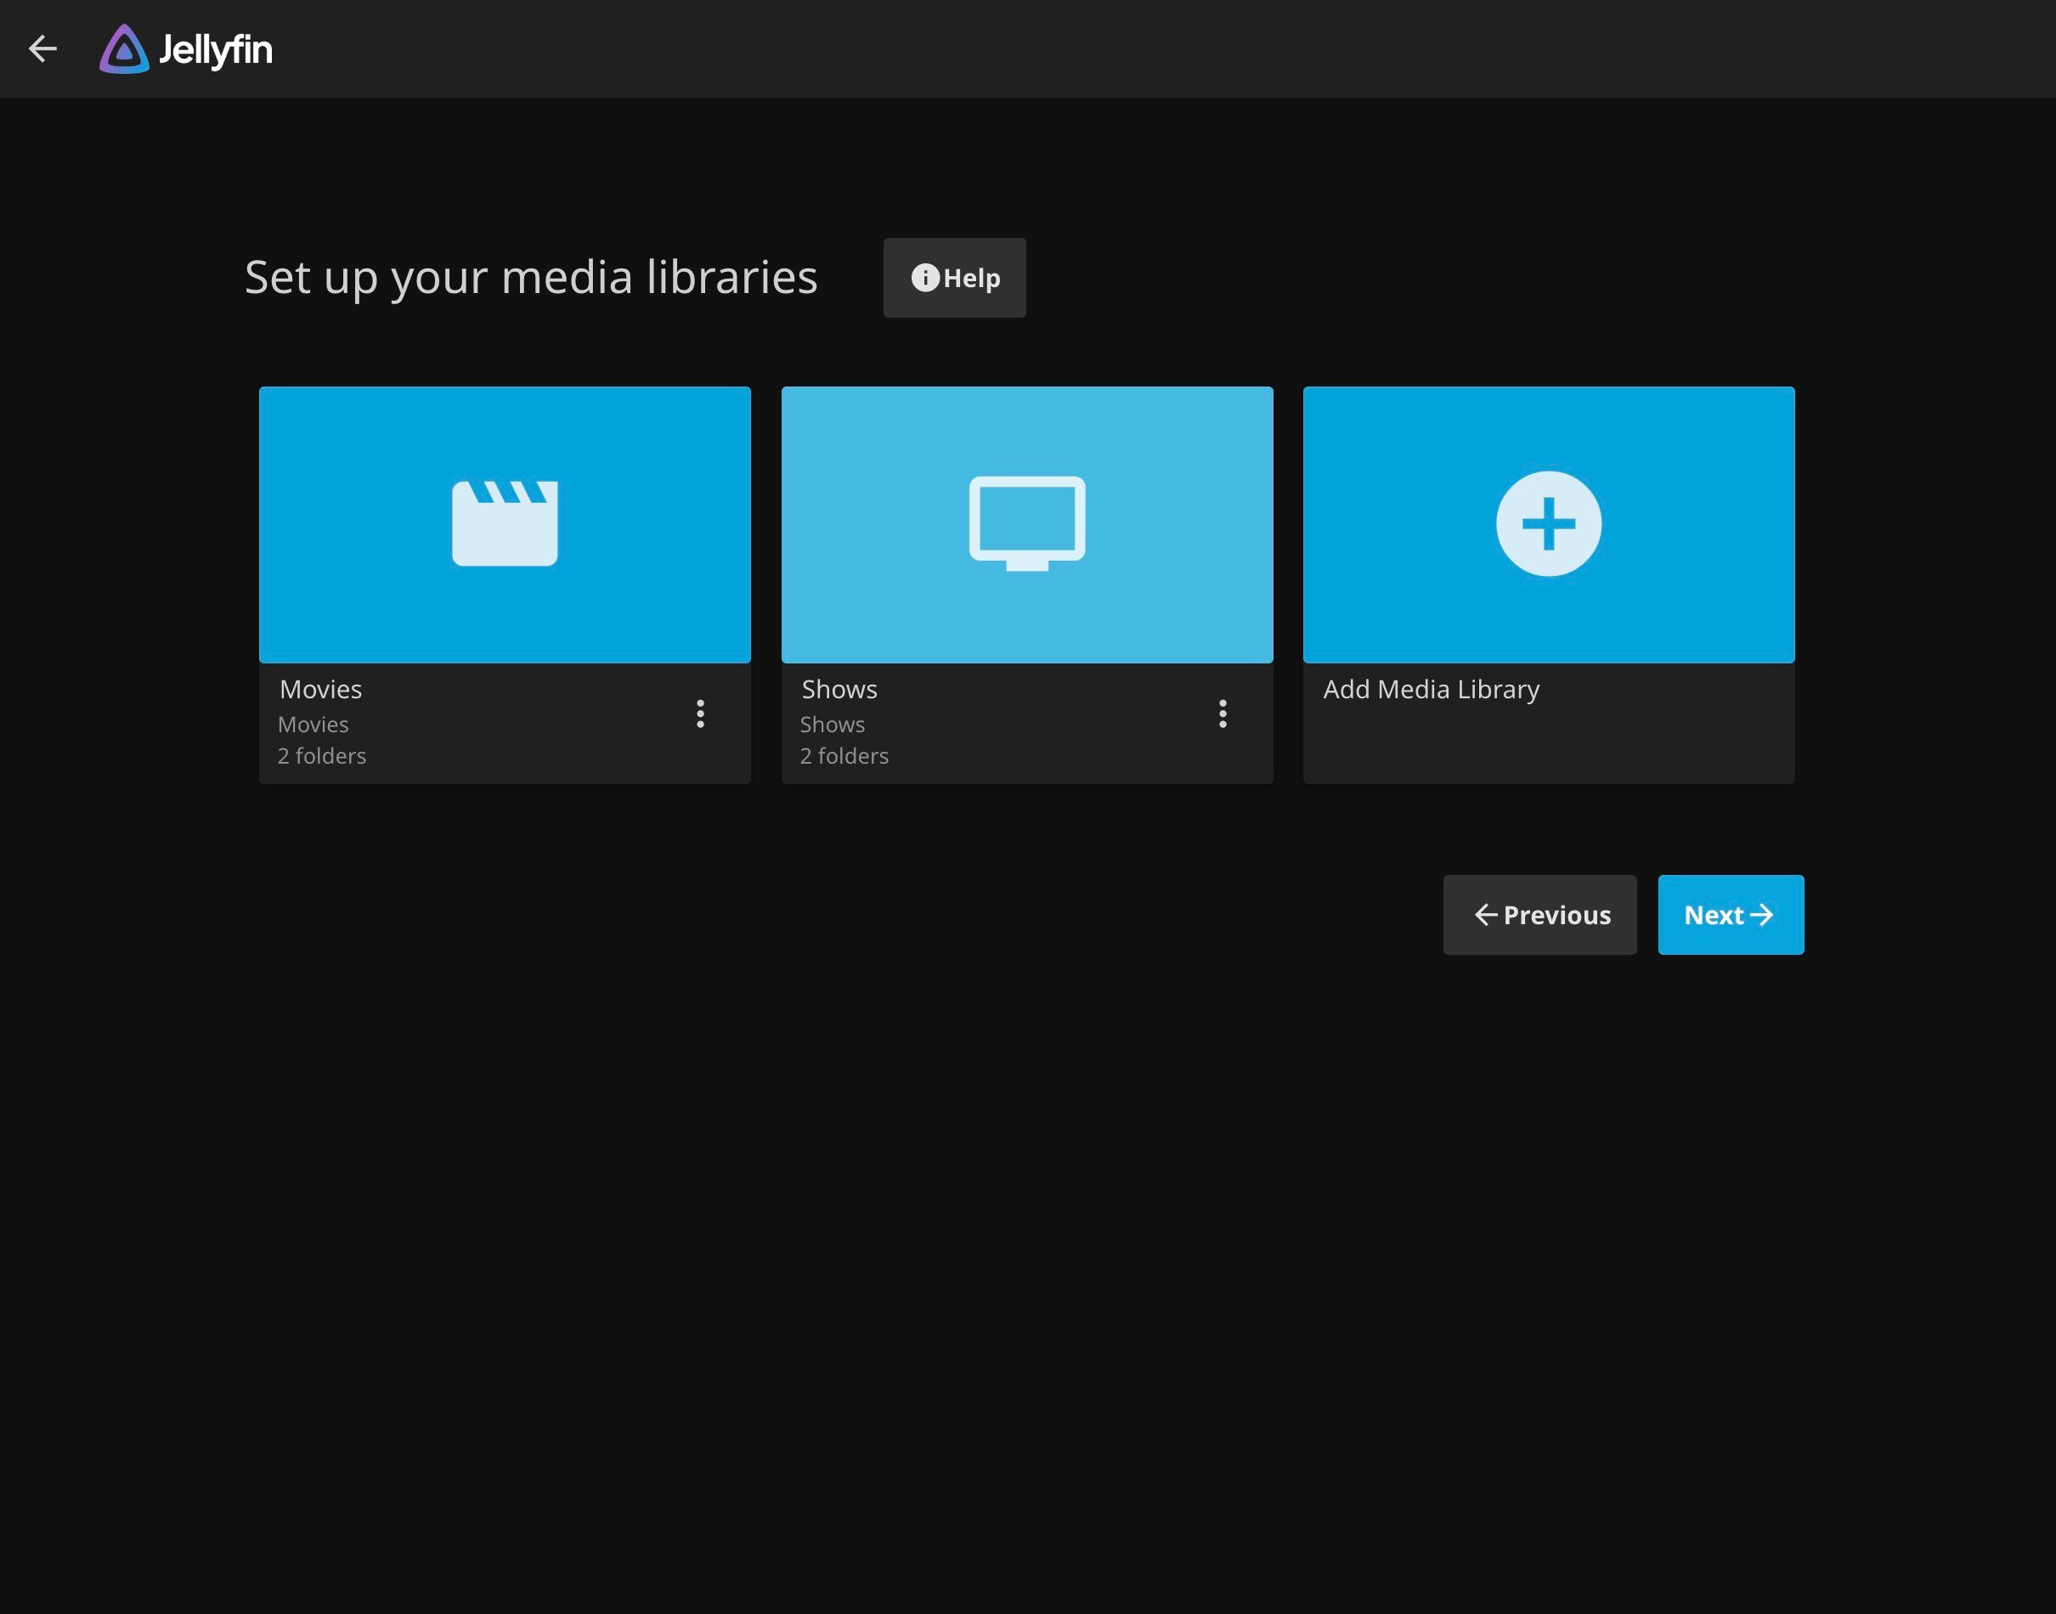Click the Add Media Library label
This screenshot has width=2056, height=1614.
1431,690
